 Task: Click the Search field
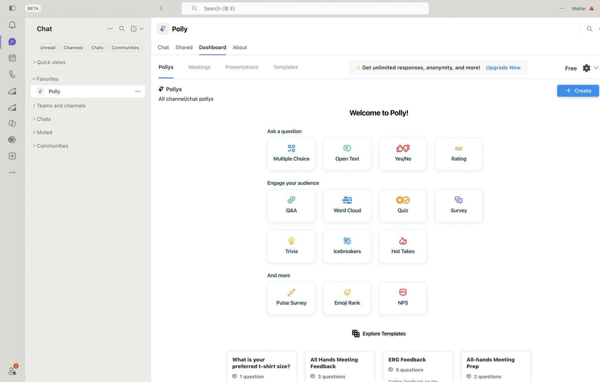point(305,8)
